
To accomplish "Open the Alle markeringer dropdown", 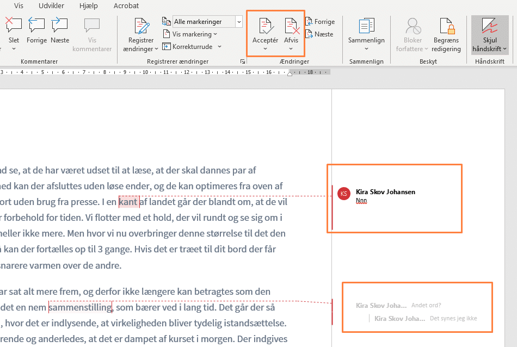I will tap(239, 22).
